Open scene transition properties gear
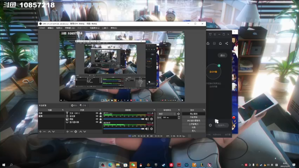Screen dimensions: 299x168 point(179,114)
